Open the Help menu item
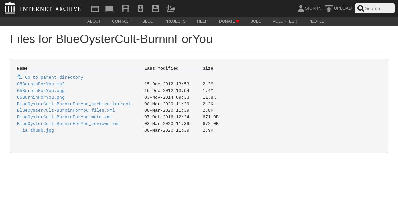The height and width of the screenshot is (209, 398). (202, 21)
